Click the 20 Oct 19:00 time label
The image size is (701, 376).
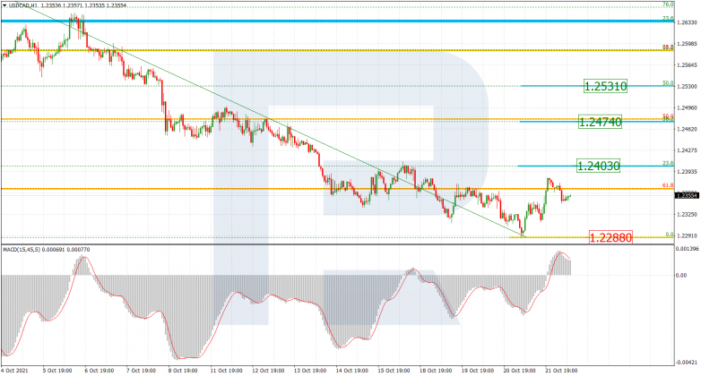(520, 371)
